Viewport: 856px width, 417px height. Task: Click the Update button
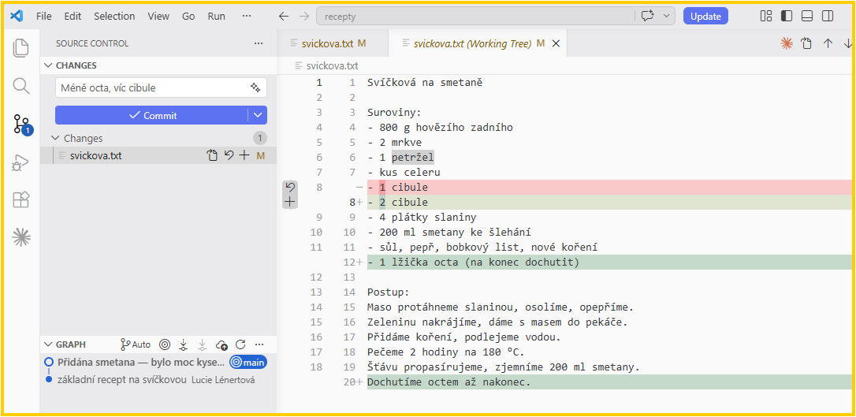[x=705, y=17]
